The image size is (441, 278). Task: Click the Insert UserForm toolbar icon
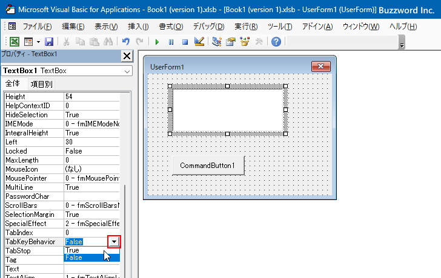(x=28, y=42)
